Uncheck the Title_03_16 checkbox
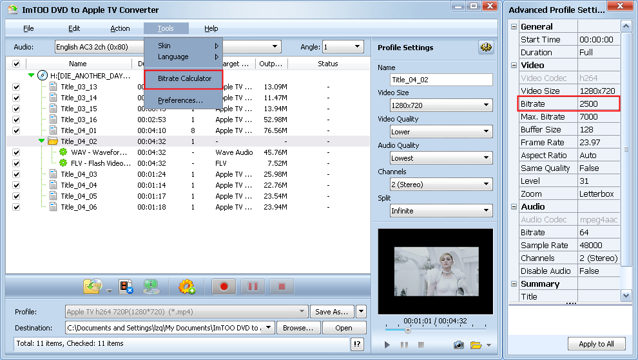The height and width of the screenshot is (360, 638). point(16,120)
